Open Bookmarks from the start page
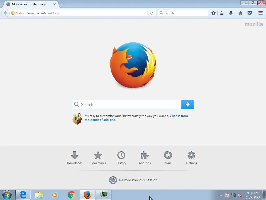Viewport: 266px width, 200px height. (x=98, y=158)
